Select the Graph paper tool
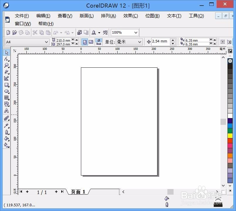 (7, 98)
